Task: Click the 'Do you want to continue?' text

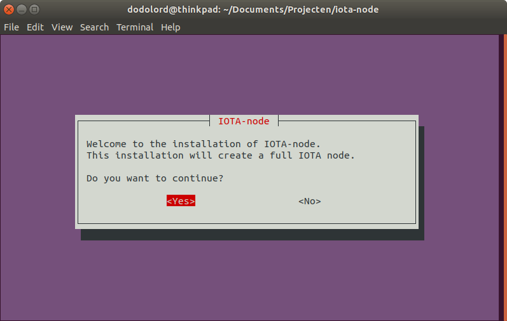Action: [155, 178]
